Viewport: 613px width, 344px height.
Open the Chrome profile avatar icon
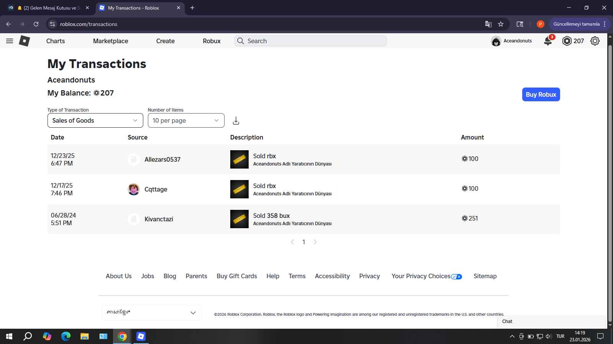pos(540,24)
